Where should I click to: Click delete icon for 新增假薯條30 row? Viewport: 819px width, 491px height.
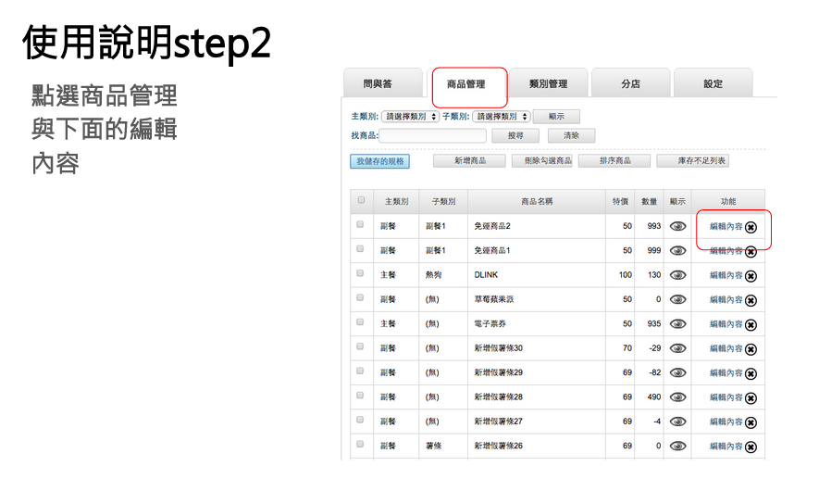click(751, 349)
